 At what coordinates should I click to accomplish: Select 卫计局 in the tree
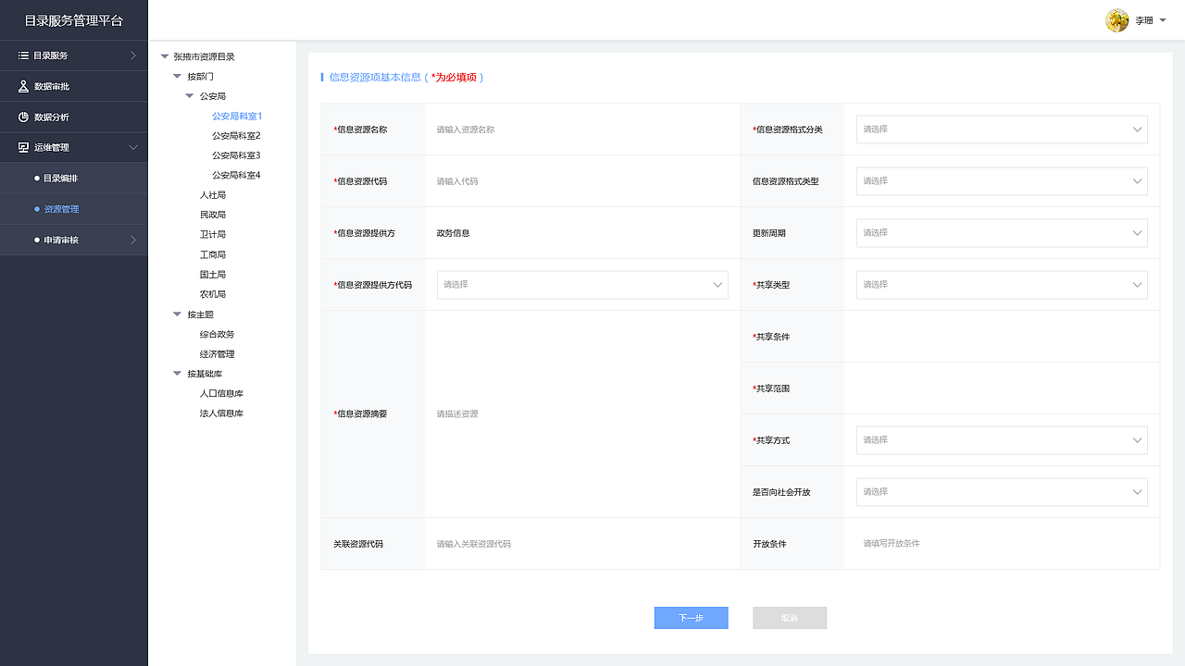213,235
